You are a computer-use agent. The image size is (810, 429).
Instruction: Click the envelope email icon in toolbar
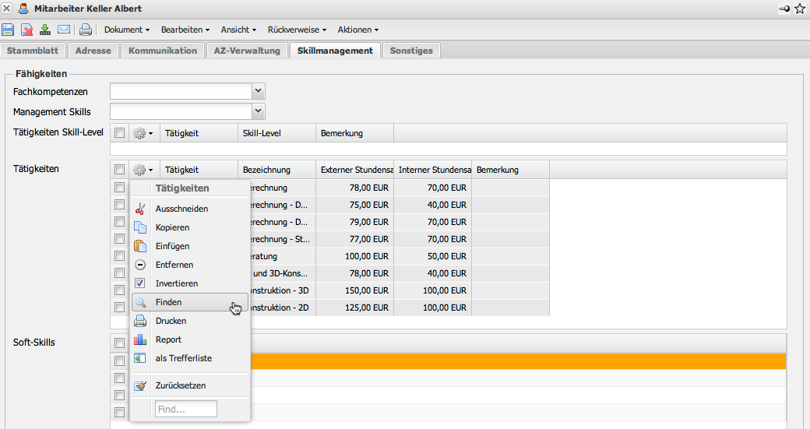tap(64, 30)
